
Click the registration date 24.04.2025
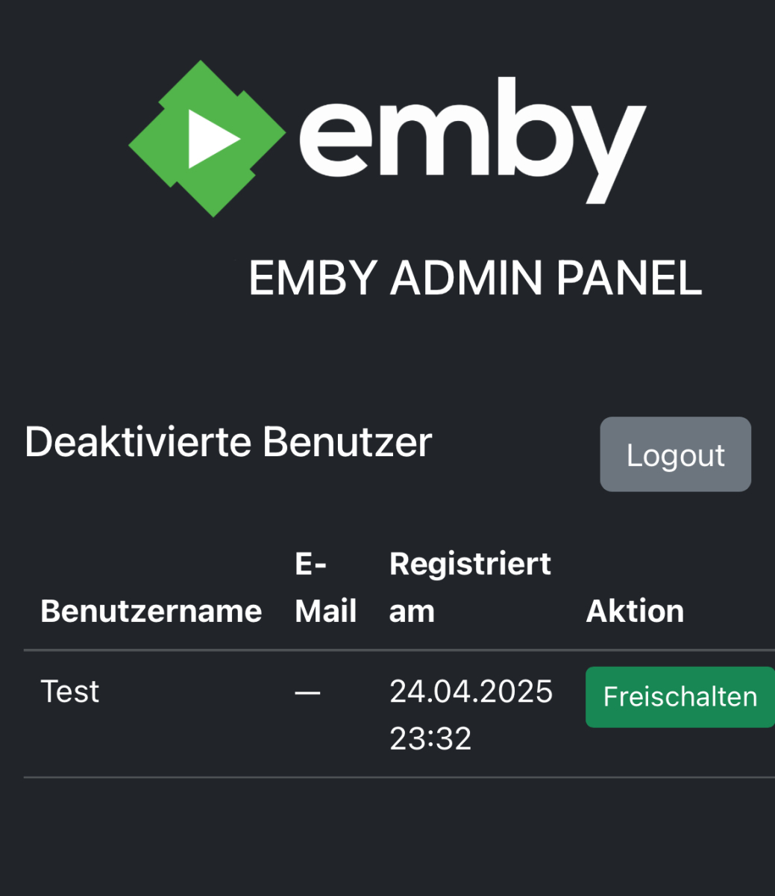pos(471,691)
